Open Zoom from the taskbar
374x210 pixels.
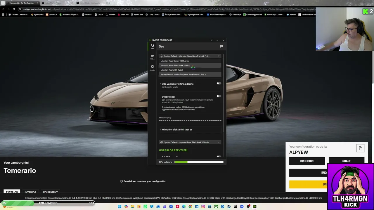[171, 206]
